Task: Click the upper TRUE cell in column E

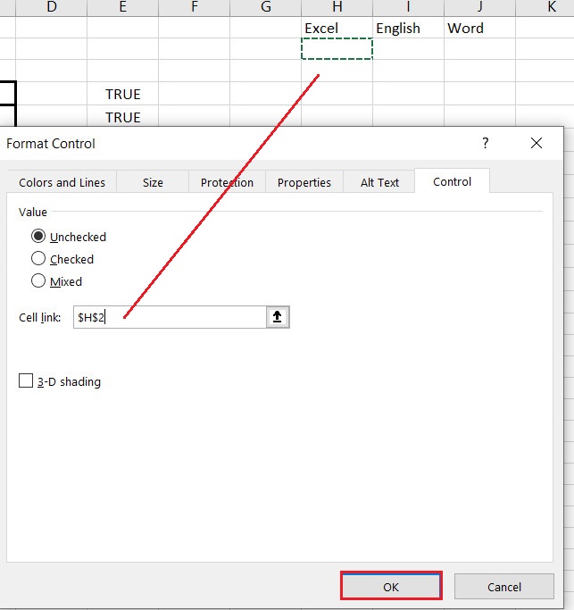Action: click(x=123, y=94)
